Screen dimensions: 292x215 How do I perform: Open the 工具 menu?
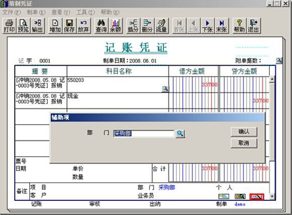(85, 13)
